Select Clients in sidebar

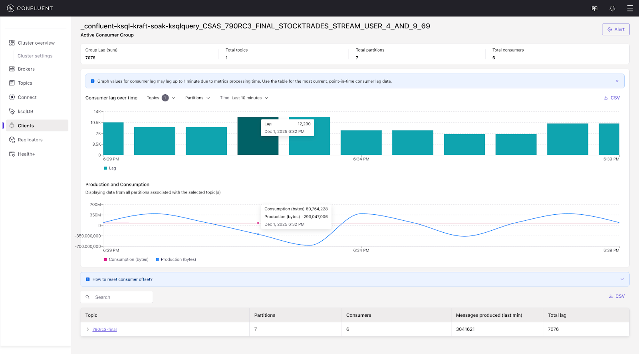[x=37, y=125]
